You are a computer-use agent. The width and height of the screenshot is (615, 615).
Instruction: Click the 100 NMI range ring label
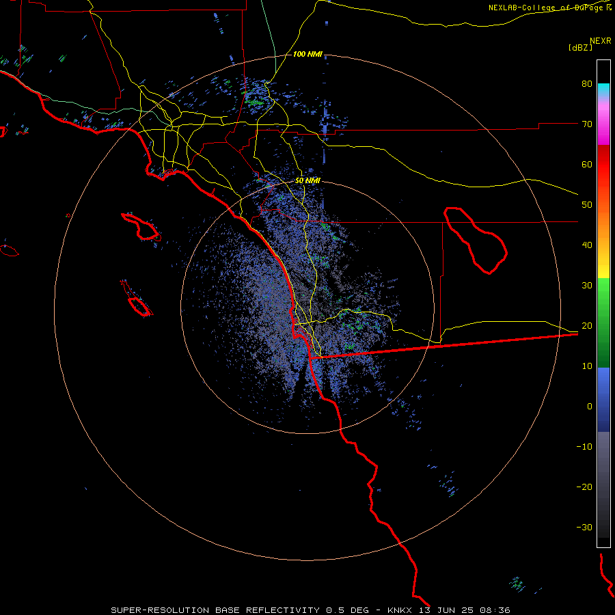307,54
